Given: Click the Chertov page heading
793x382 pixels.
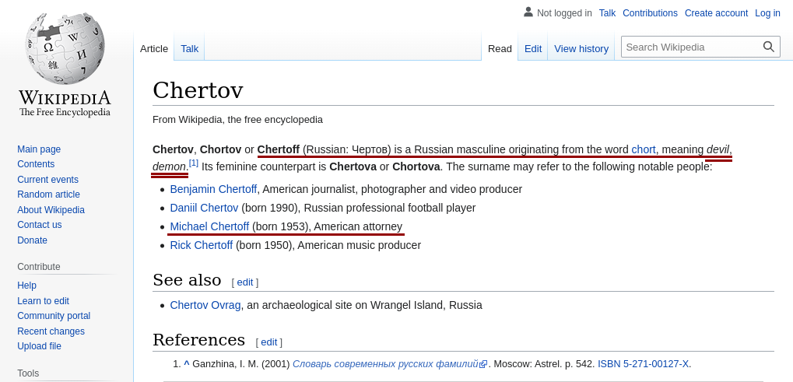Looking at the screenshot, I should [198, 90].
